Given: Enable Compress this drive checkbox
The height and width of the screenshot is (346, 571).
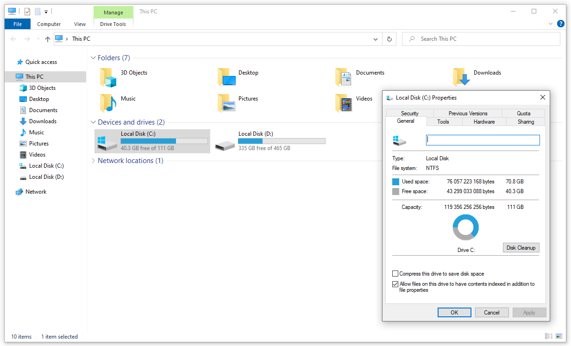Looking at the screenshot, I should (x=395, y=274).
